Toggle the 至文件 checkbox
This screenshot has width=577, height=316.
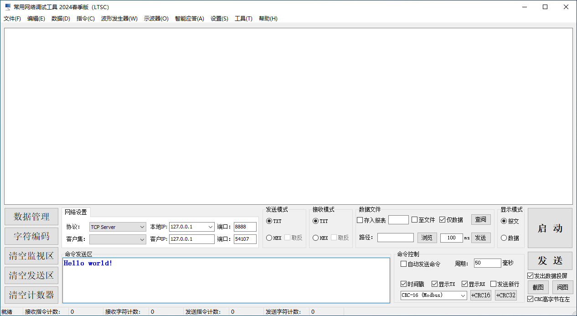pyautogui.click(x=415, y=220)
